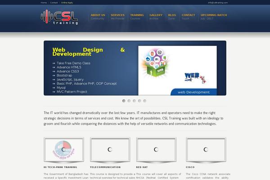This screenshot has width=270, height=180.
Task: Click the web development slide image
Action: click(177, 71)
